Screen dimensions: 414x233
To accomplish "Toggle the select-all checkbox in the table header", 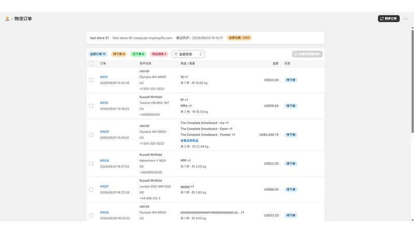I will 92,63.
